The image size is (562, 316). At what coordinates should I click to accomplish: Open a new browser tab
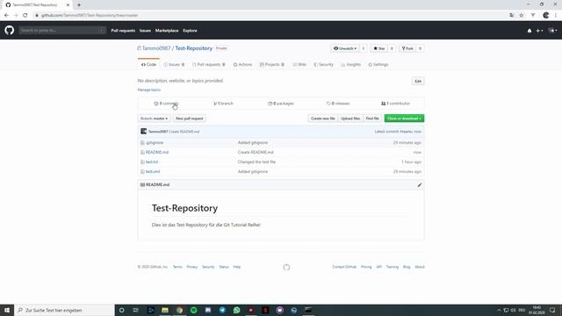pyautogui.click(x=79, y=5)
